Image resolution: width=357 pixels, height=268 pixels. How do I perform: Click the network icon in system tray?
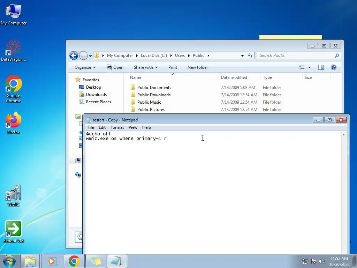(305, 261)
